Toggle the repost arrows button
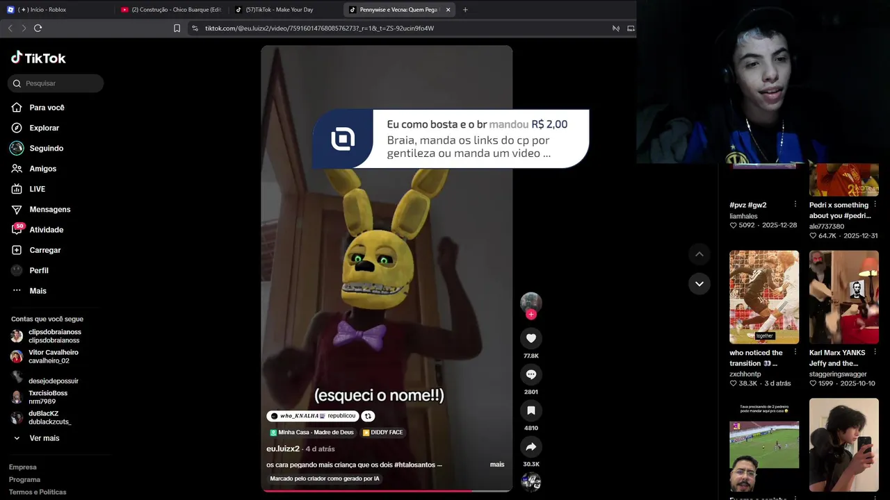This screenshot has height=500, width=890. coord(369,416)
